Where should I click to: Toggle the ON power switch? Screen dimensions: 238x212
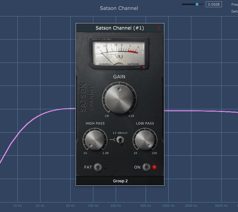(146, 167)
